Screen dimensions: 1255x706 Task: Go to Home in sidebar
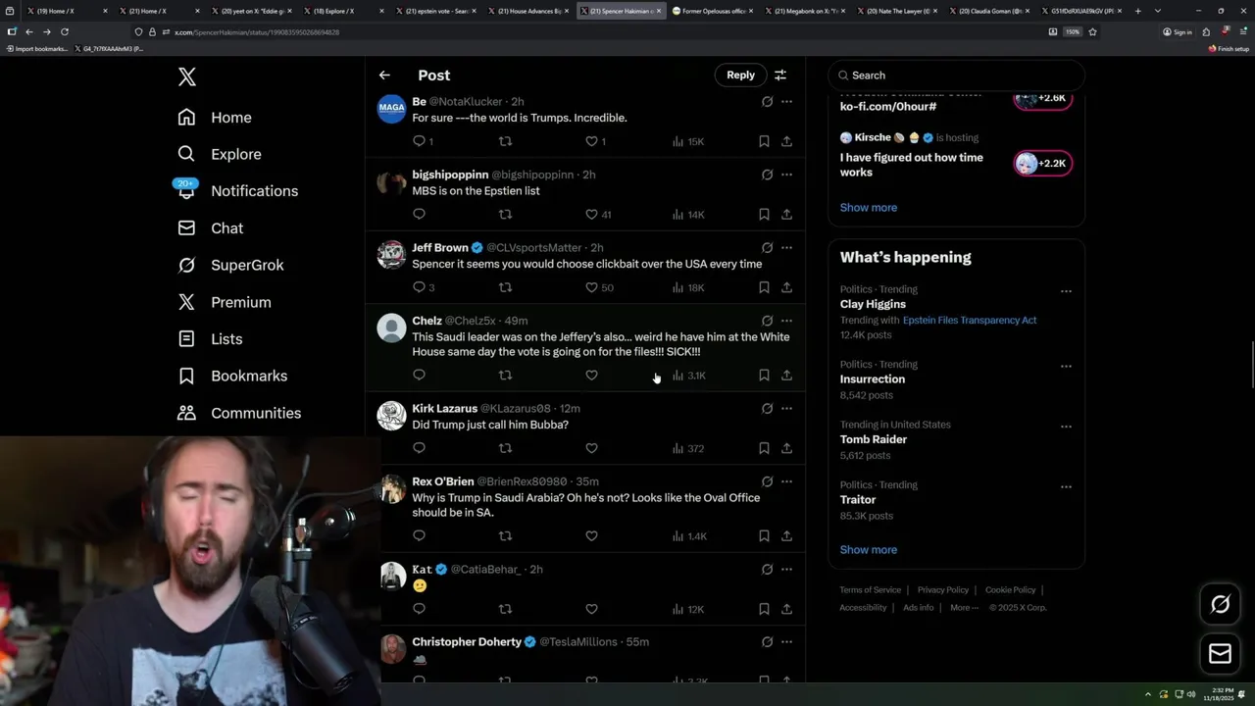tap(215, 118)
